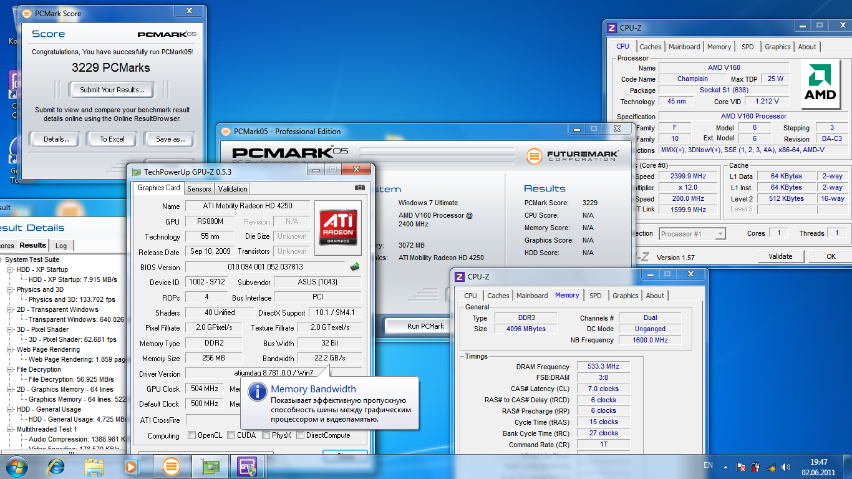Viewport: 852px width, 479px height.
Task: Click the PCMark05 Professional Edition title icon
Action: [226, 132]
